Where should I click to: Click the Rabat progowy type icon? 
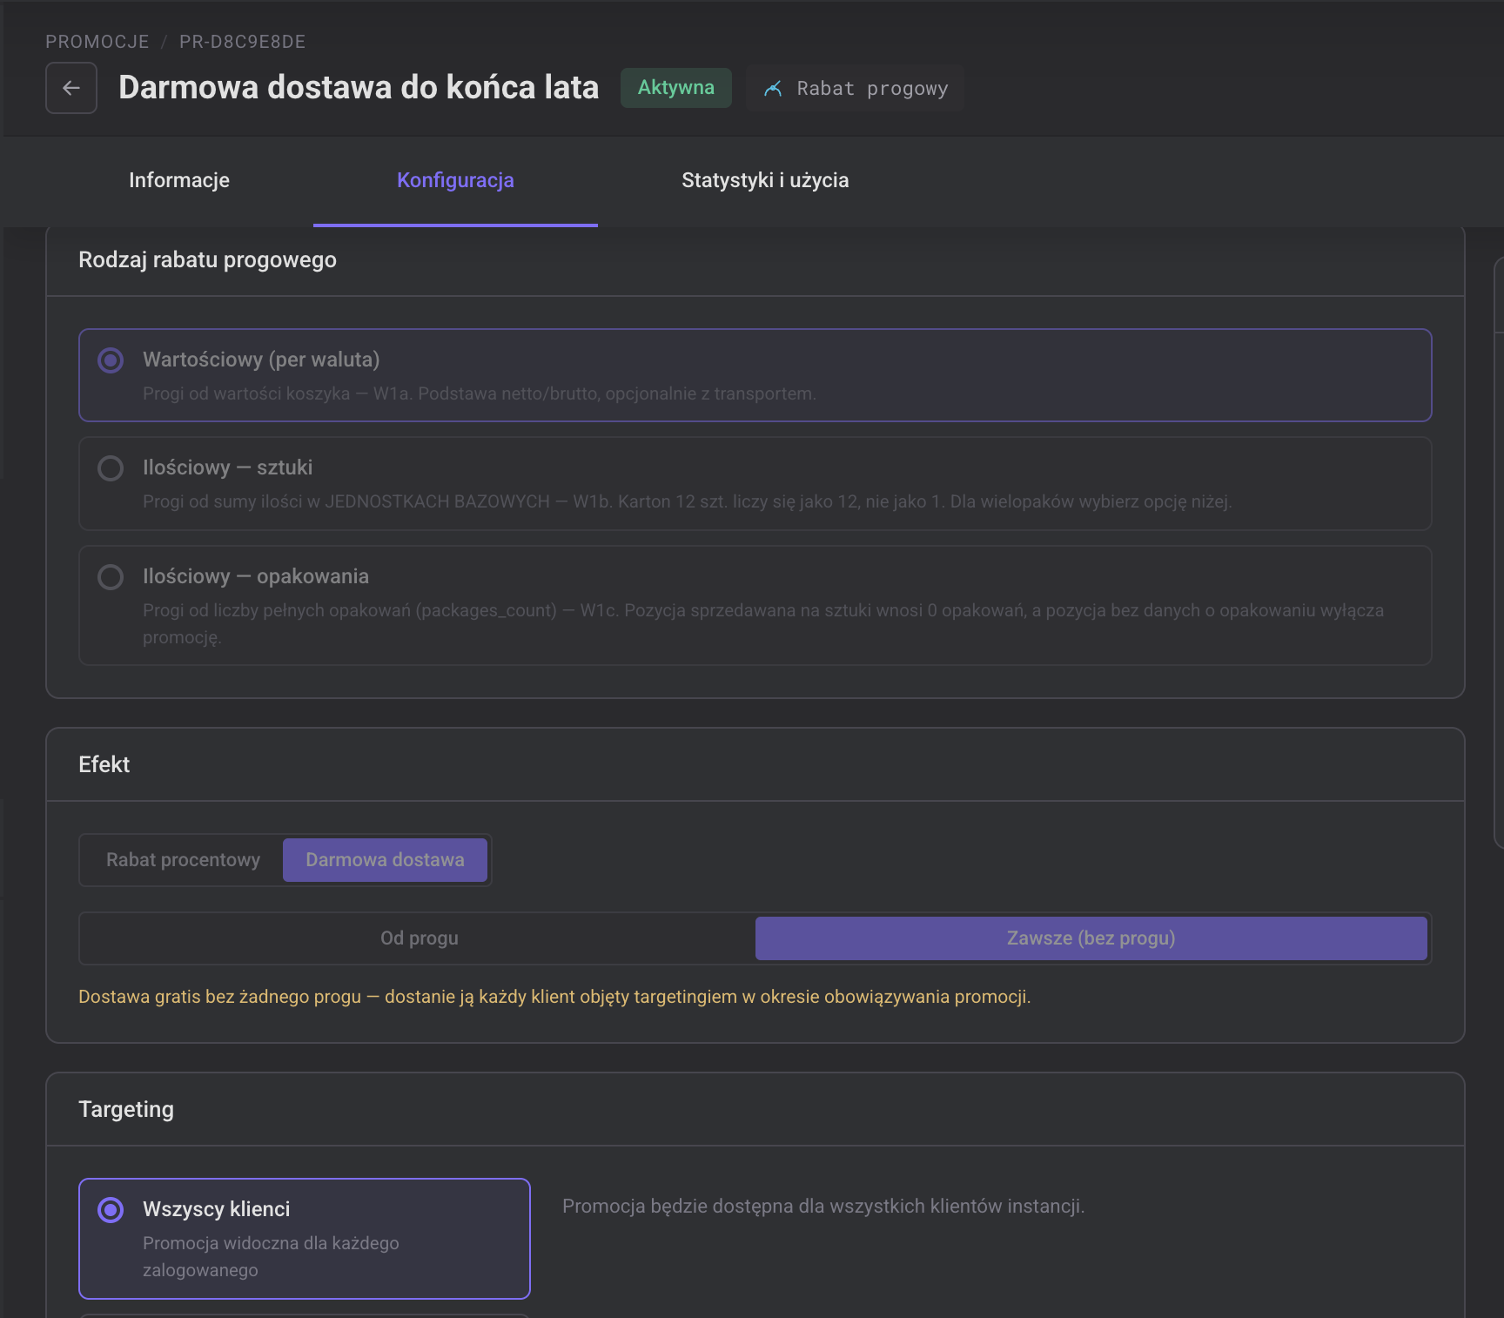[x=773, y=89]
